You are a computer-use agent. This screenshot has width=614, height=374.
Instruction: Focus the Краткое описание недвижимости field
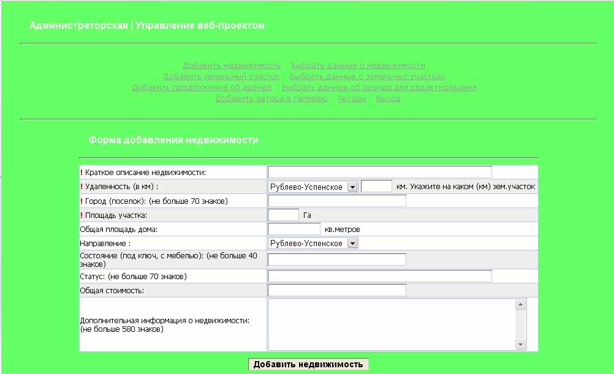[379, 172]
